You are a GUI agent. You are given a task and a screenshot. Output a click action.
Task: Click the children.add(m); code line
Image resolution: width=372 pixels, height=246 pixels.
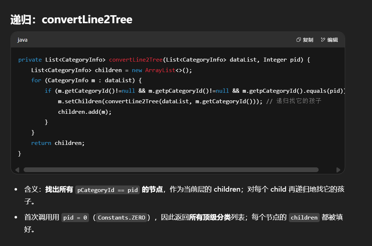coord(85,112)
